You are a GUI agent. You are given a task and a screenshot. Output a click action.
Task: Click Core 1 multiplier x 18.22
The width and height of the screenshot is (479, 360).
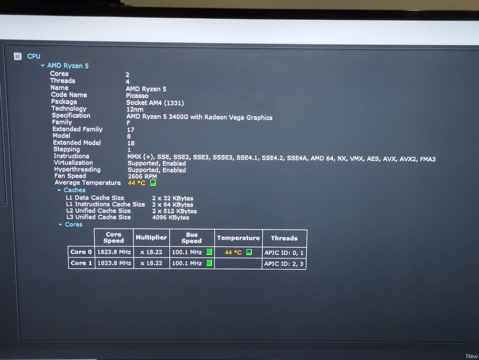point(151,263)
